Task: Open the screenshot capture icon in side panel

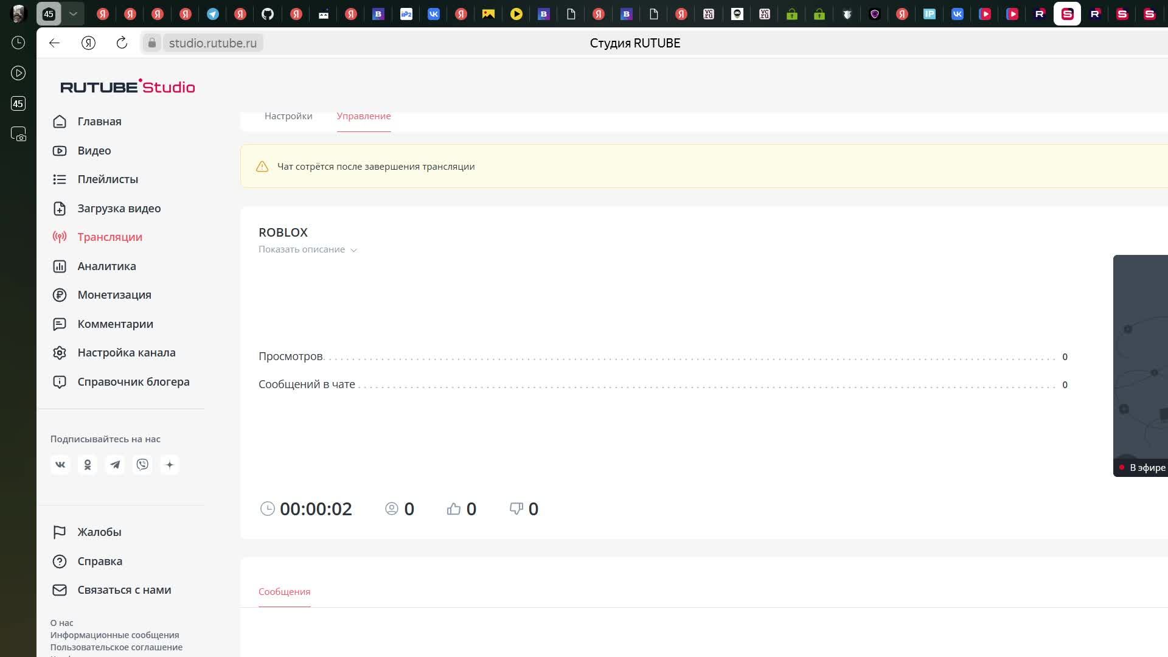Action: [18, 134]
